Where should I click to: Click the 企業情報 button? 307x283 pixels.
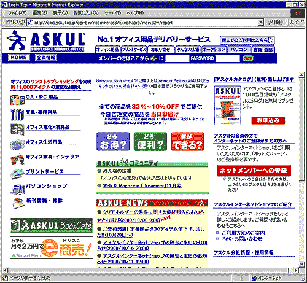pos(46,58)
